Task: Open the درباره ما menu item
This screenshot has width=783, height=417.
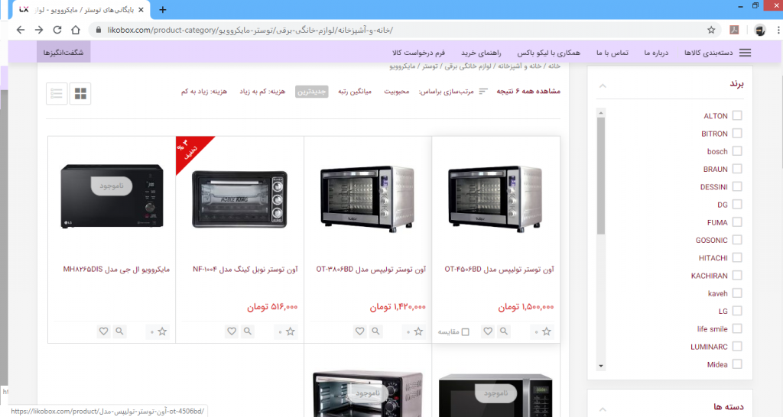Action: [655, 53]
